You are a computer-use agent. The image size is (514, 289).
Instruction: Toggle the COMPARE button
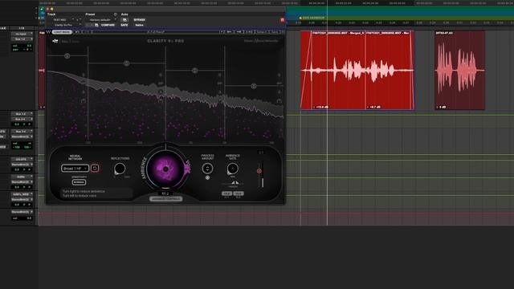pos(108,25)
